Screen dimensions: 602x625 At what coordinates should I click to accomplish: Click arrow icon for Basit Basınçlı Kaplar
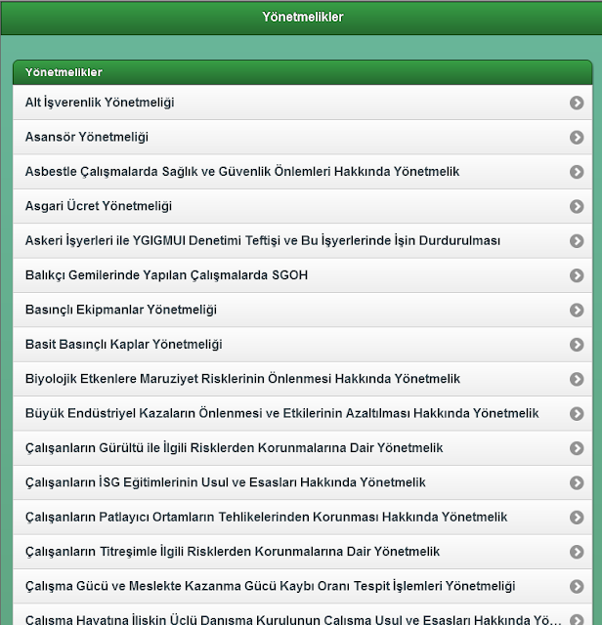pyautogui.click(x=577, y=345)
